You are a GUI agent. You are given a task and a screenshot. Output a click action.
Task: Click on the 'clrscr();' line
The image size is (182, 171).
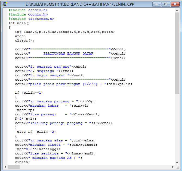pyautogui.click(x=24, y=40)
